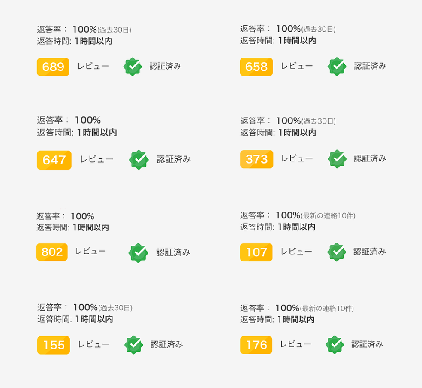Click the verified checkmark beside 373 reviews
The height and width of the screenshot is (388, 422).
[337, 159]
